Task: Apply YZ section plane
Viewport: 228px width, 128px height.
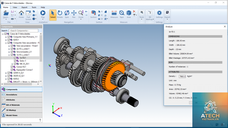Action: (x=100, y=15)
